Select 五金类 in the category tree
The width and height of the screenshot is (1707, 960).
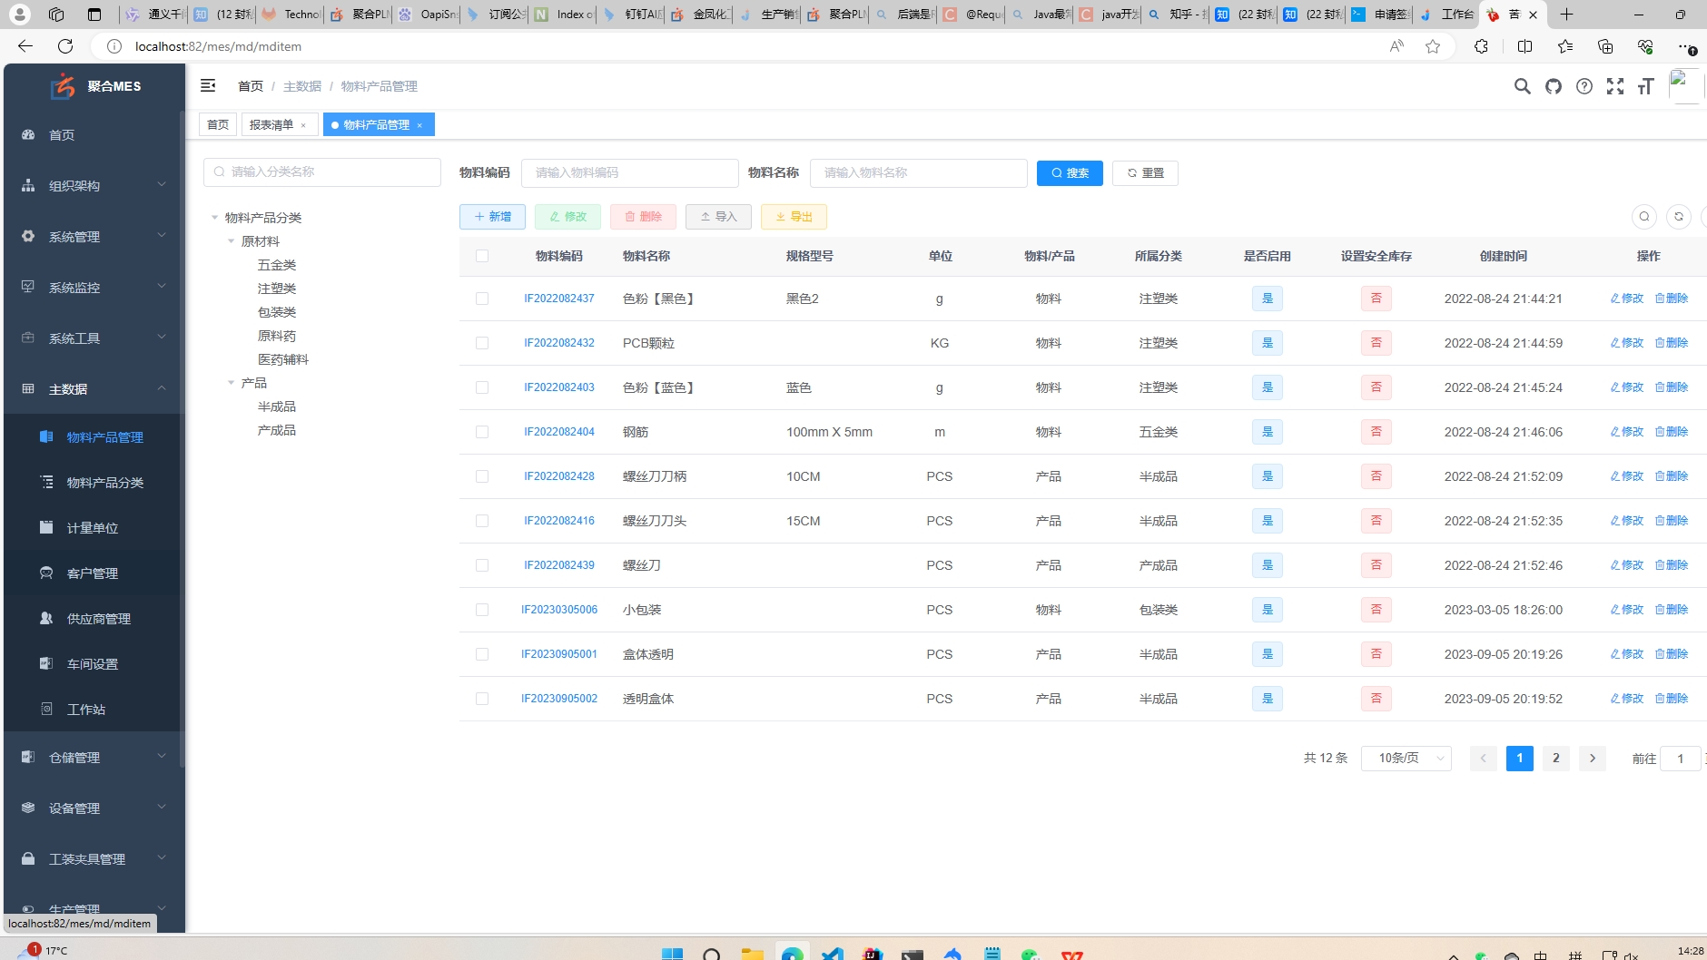point(277,265)
